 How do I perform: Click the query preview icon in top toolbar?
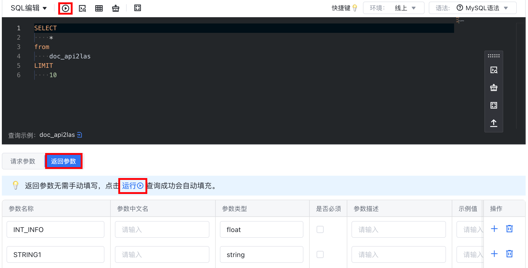(x=82, y=8)
